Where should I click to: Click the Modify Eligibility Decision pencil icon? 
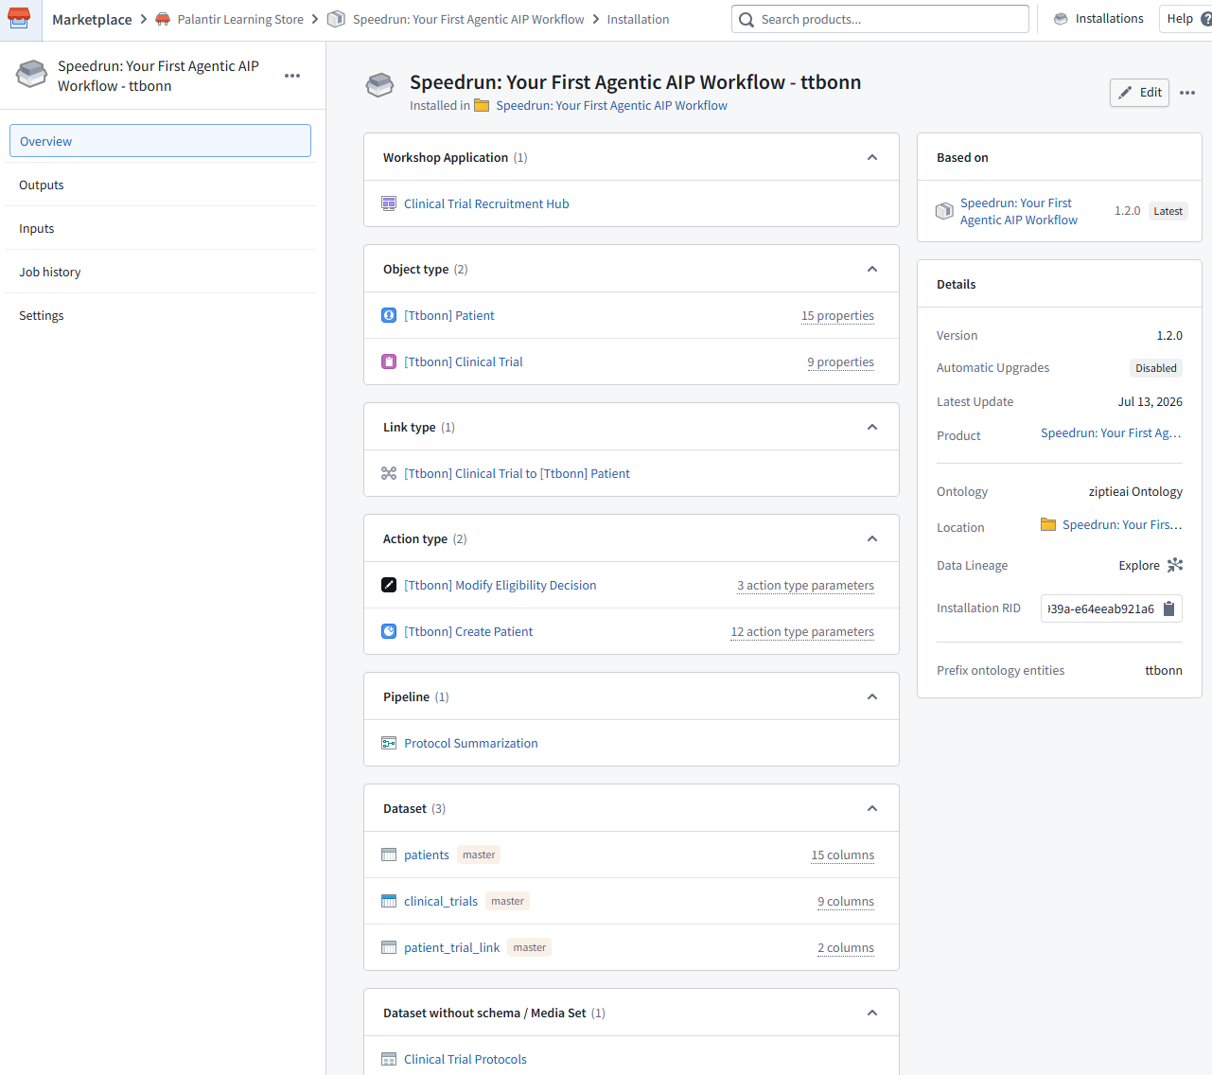(389, 585)
